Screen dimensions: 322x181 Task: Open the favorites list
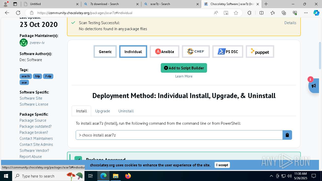coord(273,13)
